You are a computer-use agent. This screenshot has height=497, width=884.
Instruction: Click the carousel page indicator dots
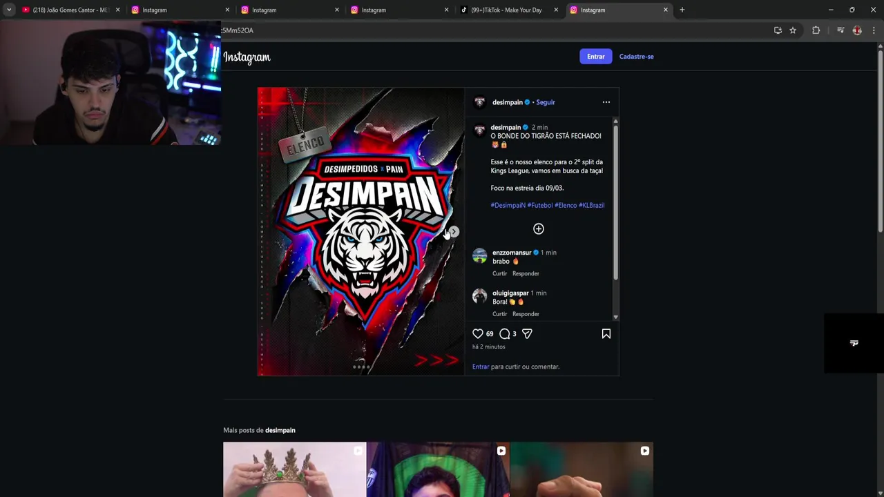(x=361, y=367)
